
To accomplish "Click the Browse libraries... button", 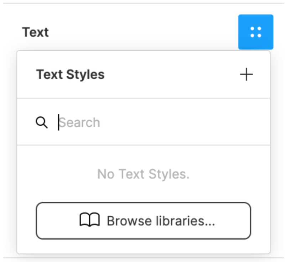I will click(143, 221).
